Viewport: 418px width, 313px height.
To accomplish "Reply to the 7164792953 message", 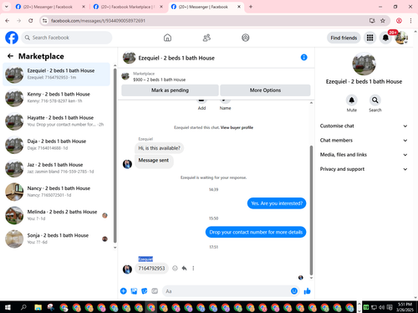I will click(184, 268).
